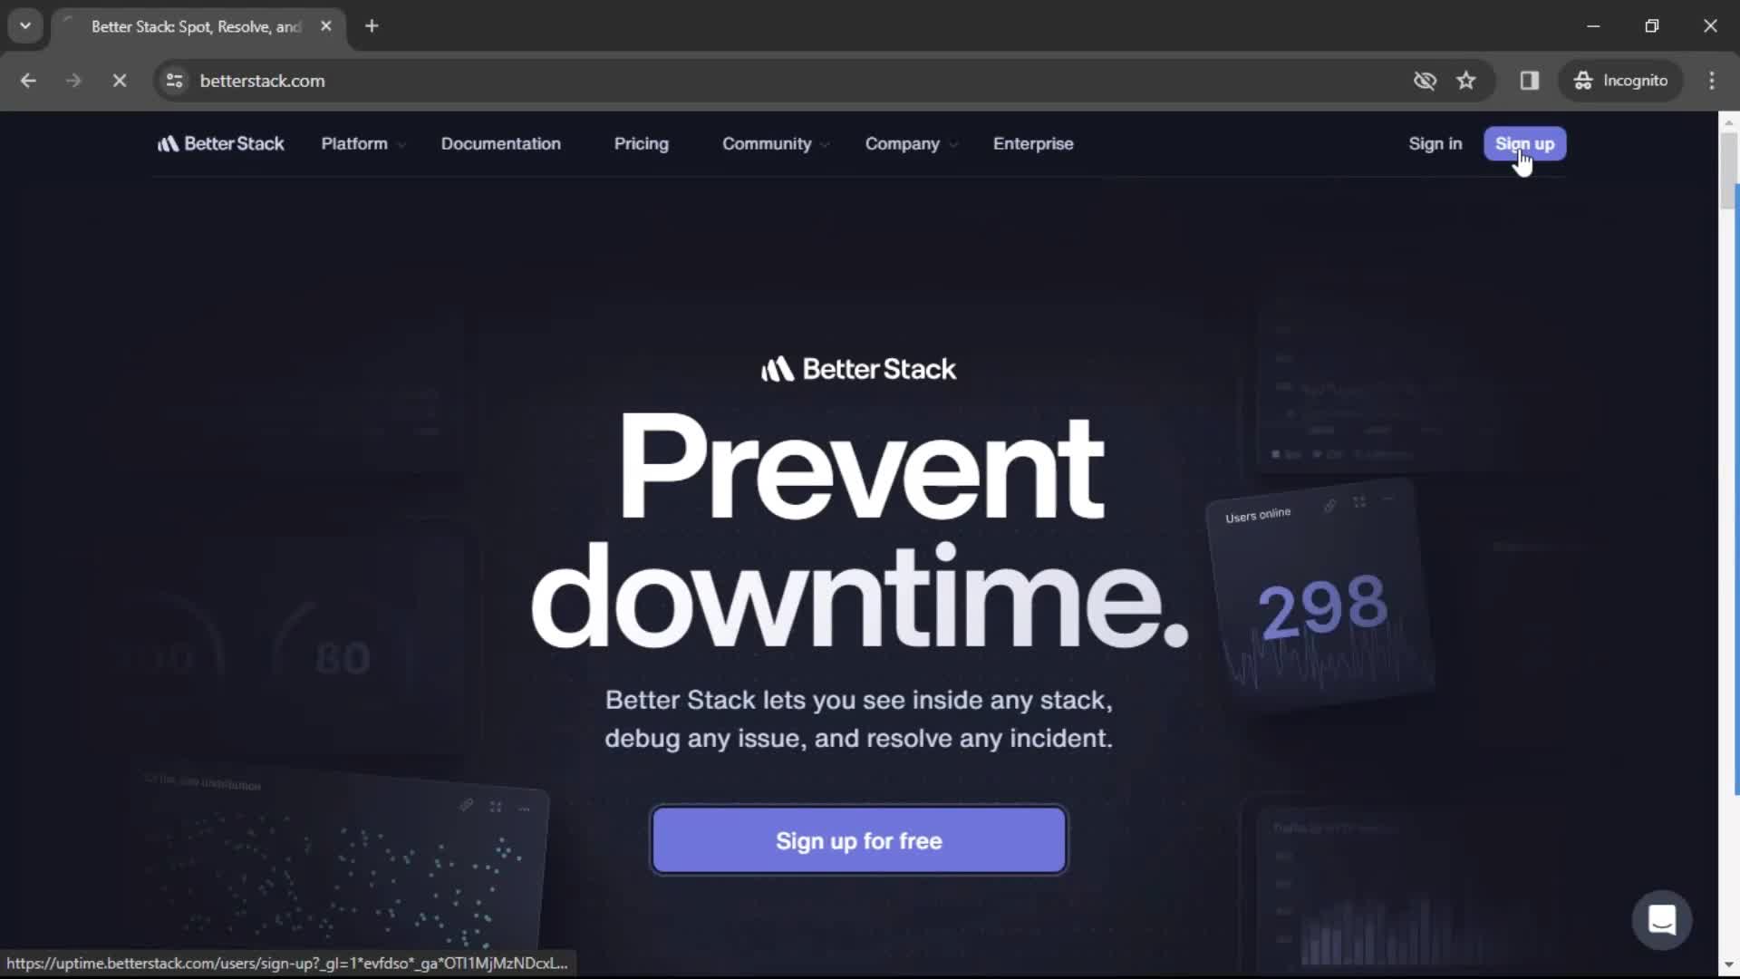Click the Sign up for free button
The height and width of the screenshot is (979, 1740).
tap(858, 840)
